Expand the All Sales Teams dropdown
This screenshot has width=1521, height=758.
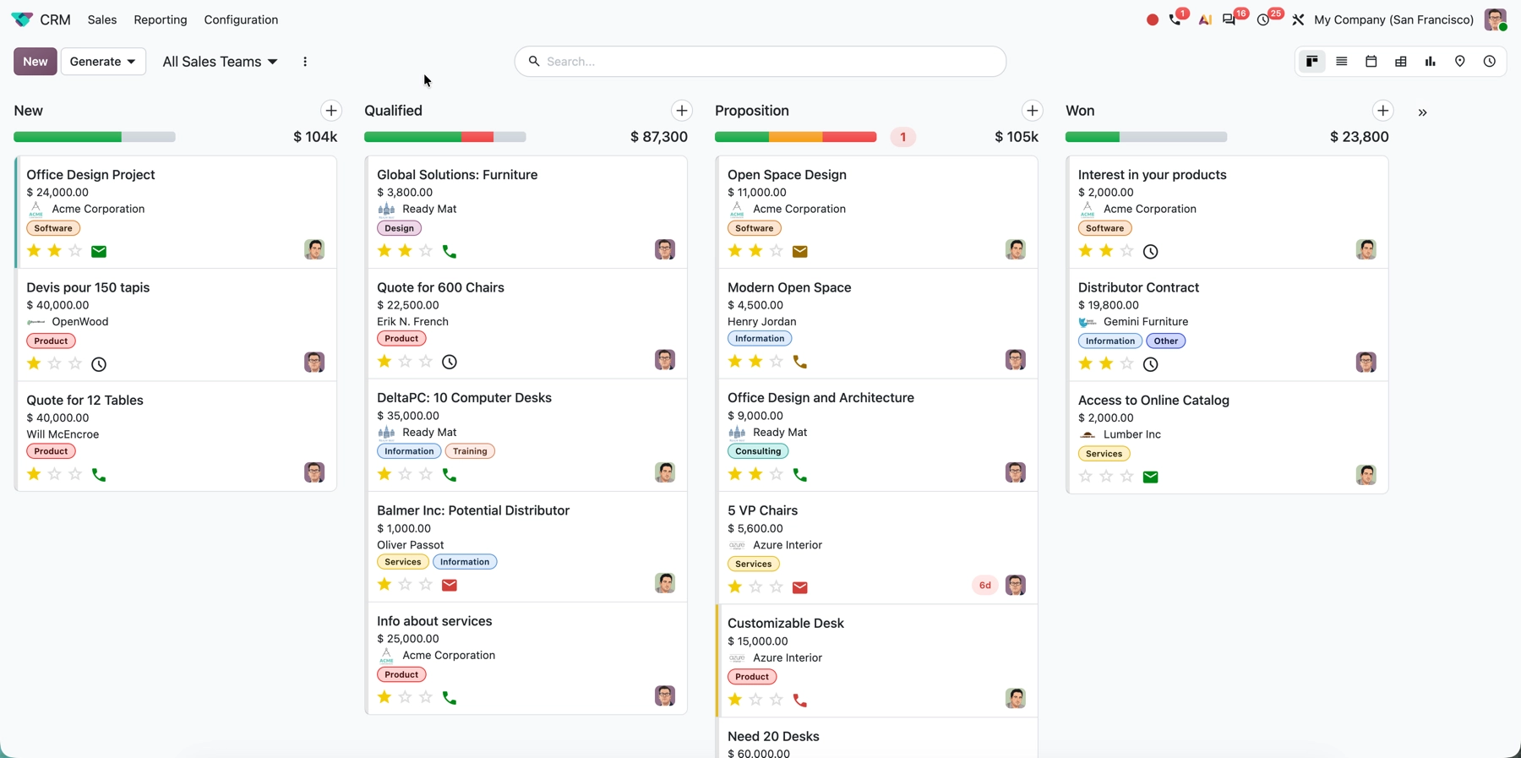(x=220, y=62)
